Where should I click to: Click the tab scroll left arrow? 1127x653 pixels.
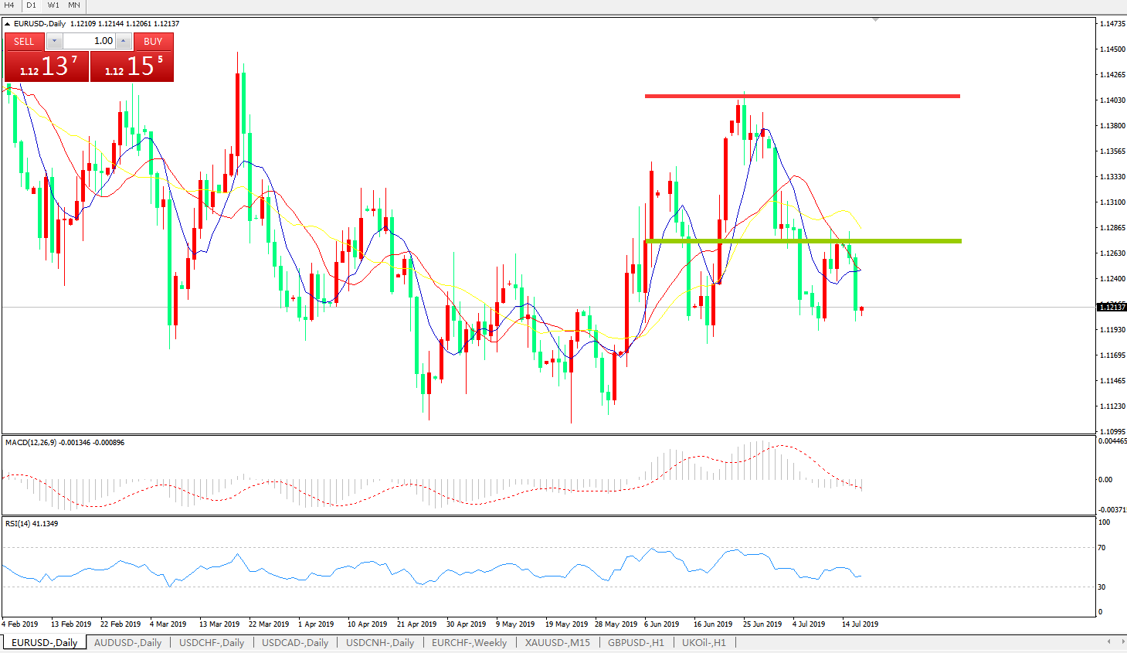click(x=1109, y=641)
